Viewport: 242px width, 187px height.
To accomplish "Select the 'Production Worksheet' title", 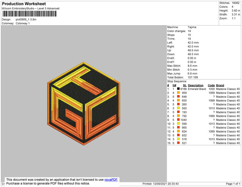I will (24, 4).
